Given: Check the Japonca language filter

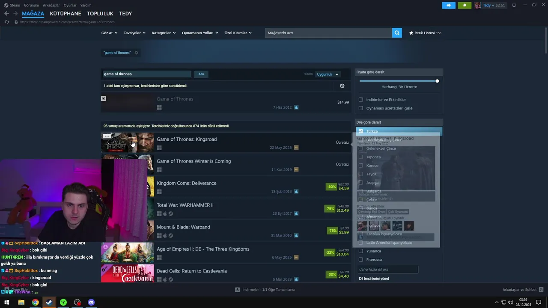Looking at the screenshot, I should point(360,157).
